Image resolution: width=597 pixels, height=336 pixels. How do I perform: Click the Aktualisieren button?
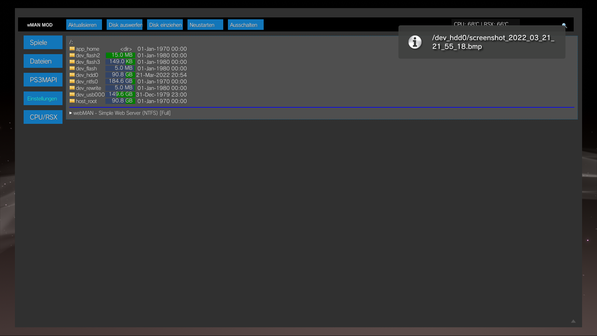83,25
